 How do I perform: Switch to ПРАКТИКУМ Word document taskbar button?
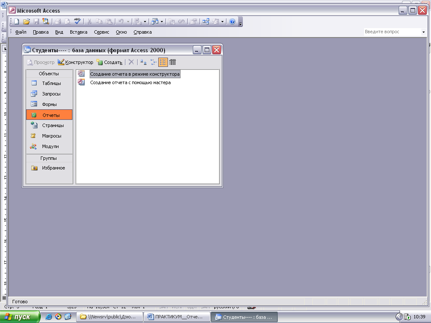pos(177,317)
